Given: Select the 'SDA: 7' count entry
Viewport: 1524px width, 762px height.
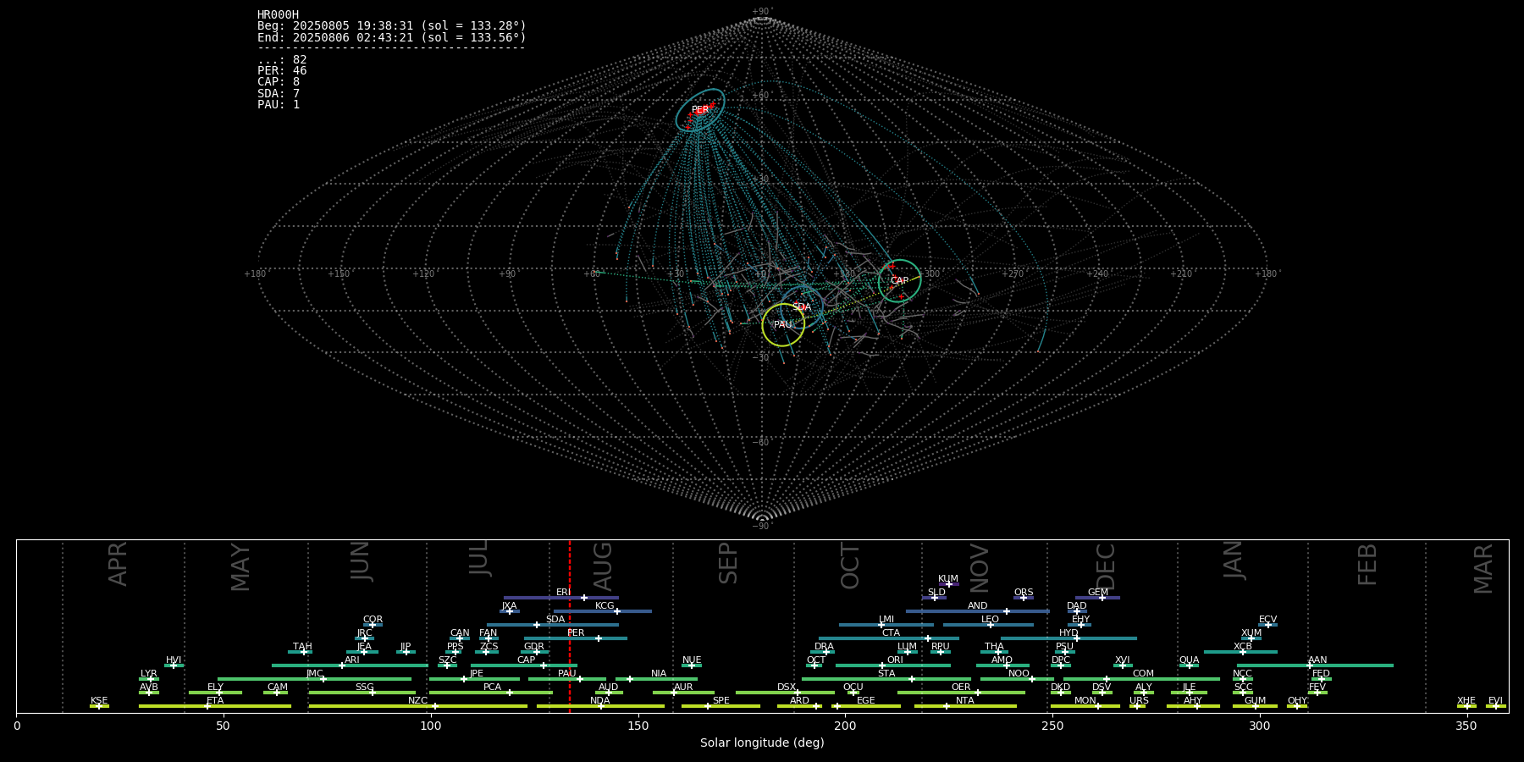Looking at the screenshot, I should 279,94.
